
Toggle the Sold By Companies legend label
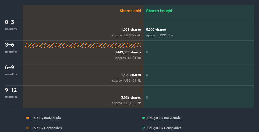pos(46,128)
